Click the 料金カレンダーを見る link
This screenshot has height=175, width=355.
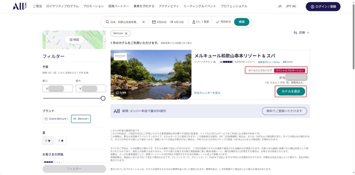pos(207,93)
